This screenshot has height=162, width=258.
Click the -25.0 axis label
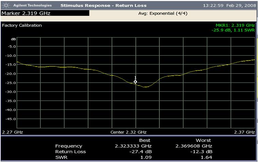point(11,83)
